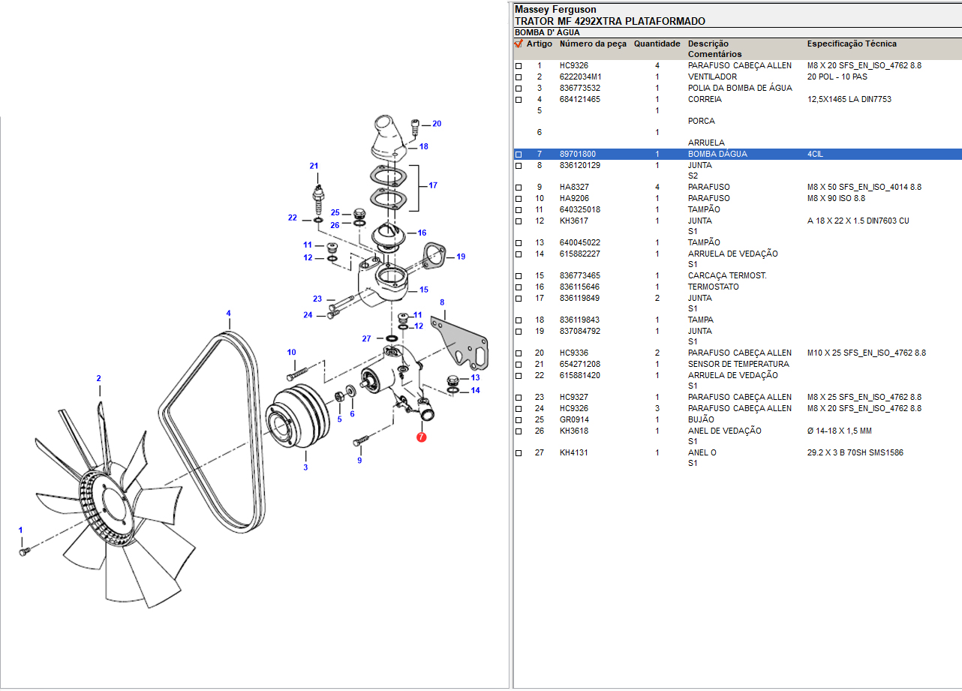This screenshot has width=962, height=691.
Task: Click the red highlighted marker 7 on diagram
Action: click(x=421, y=437)
